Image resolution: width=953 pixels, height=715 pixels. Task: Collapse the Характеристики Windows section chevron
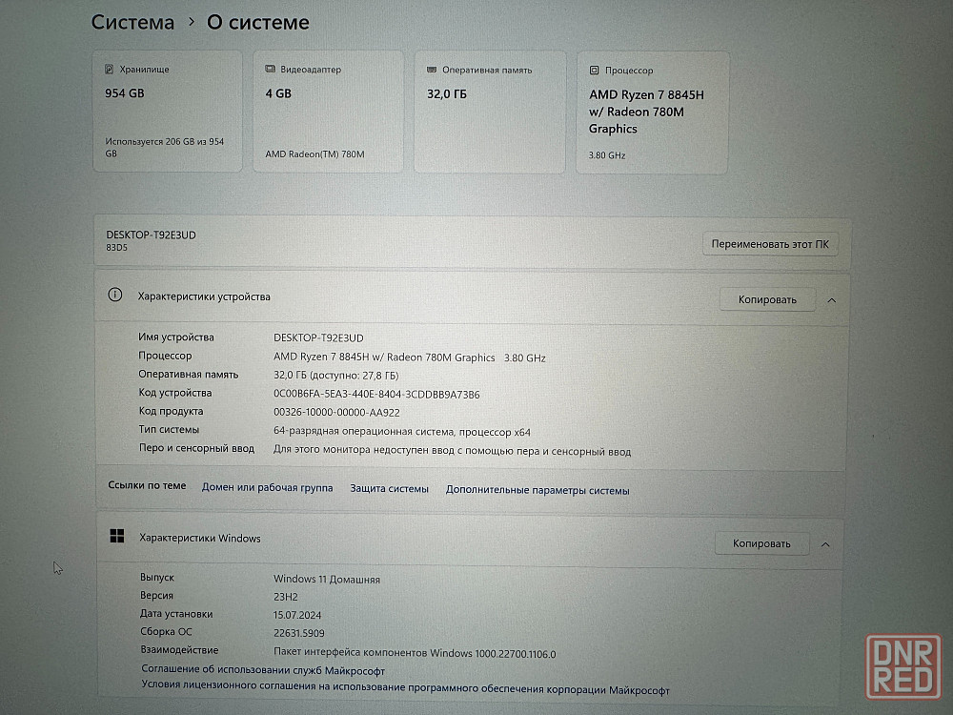(825, 543)
